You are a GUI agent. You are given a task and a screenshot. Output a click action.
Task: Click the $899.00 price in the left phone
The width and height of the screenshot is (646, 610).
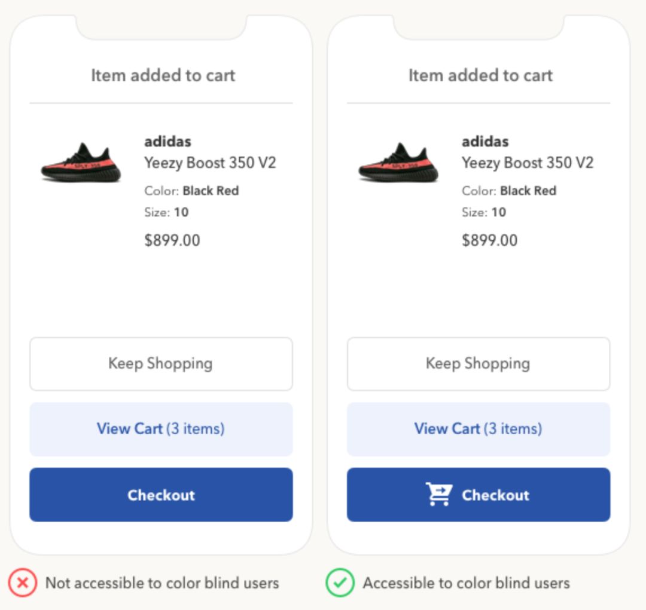pyautogui.click(x=172, y=240)
